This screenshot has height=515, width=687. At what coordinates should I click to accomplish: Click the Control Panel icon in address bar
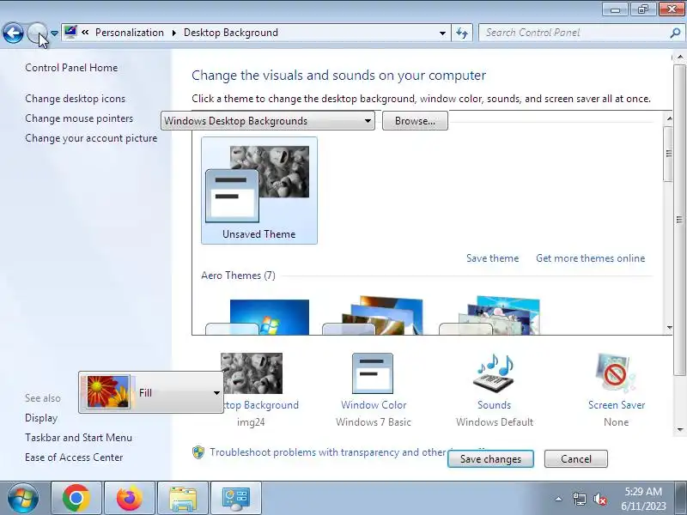pyautogui.click(x=70, y=32)
